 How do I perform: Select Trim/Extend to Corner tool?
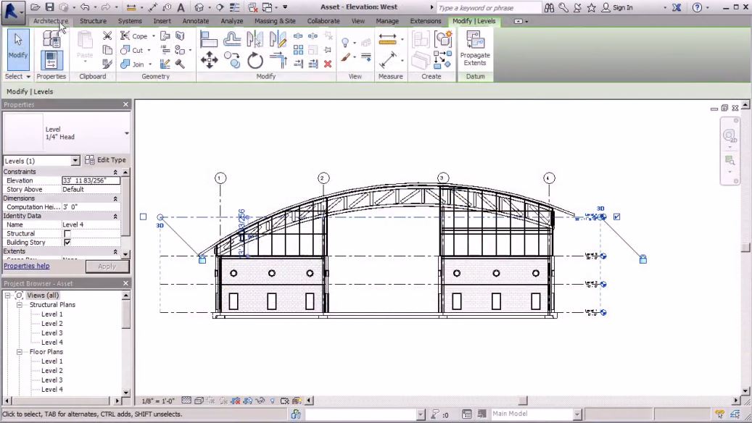278,60
